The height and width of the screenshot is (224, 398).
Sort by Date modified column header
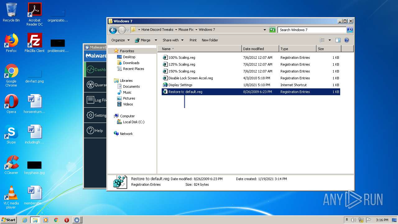260,49
